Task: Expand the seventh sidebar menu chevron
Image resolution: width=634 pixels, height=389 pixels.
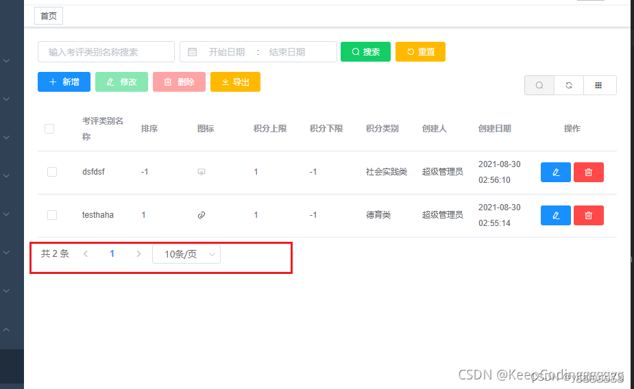Action: 6,291
